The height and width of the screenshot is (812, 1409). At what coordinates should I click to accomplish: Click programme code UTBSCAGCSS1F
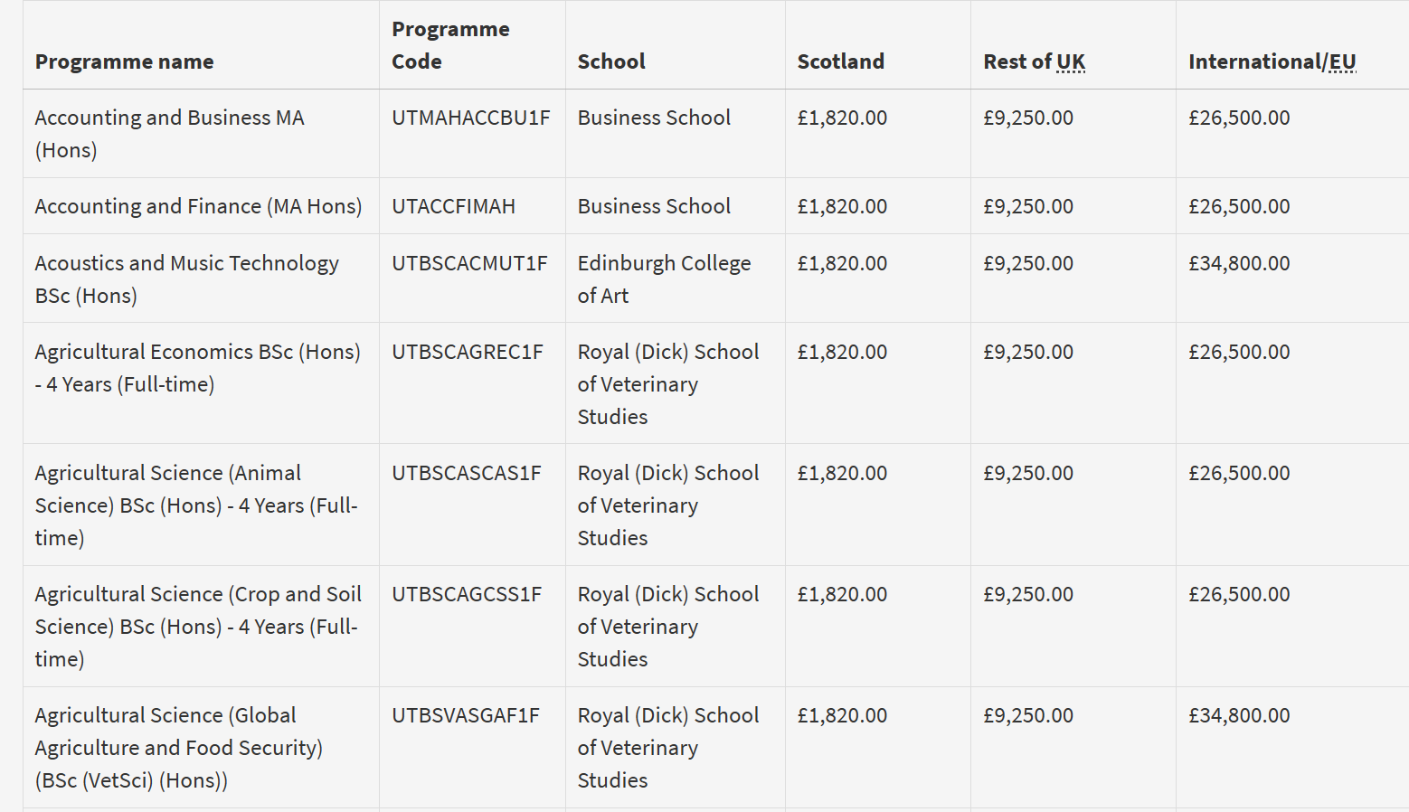[466, 594]
